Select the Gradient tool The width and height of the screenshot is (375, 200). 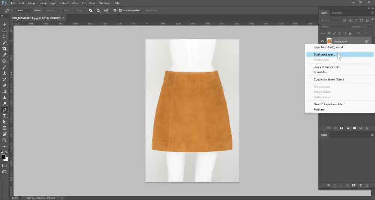(x=4, y=91)
